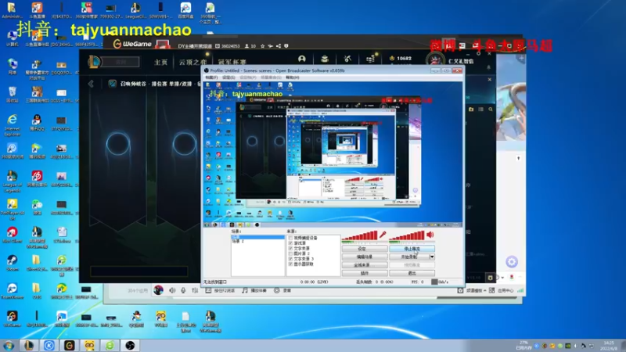
Task: Click green 360 browser taskbar icon
Action: pyautogui.click(x=110, y=345)
